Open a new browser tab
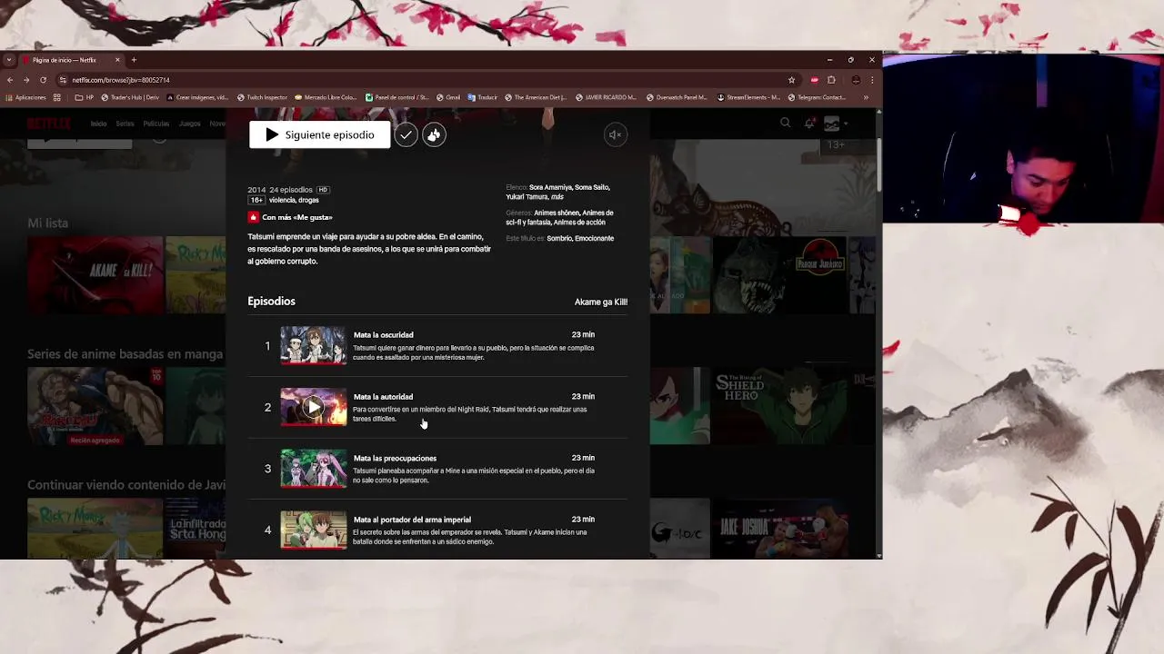 pyautogui.click(x=134, y=60)
